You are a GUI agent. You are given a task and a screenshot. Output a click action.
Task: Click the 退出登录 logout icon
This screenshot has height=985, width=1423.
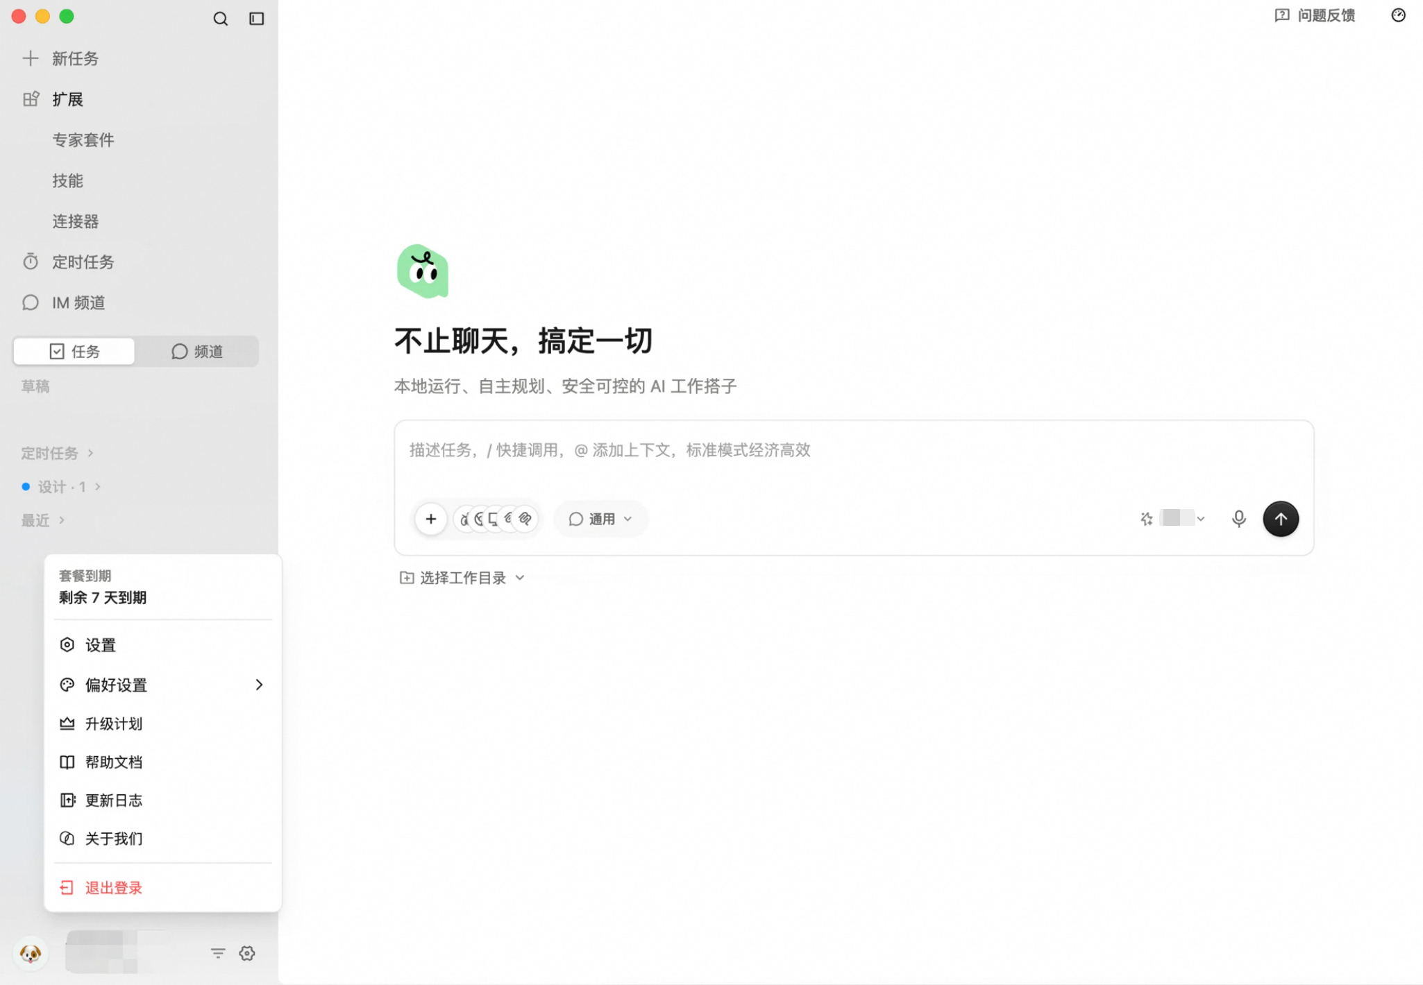(x=67, y=887)
